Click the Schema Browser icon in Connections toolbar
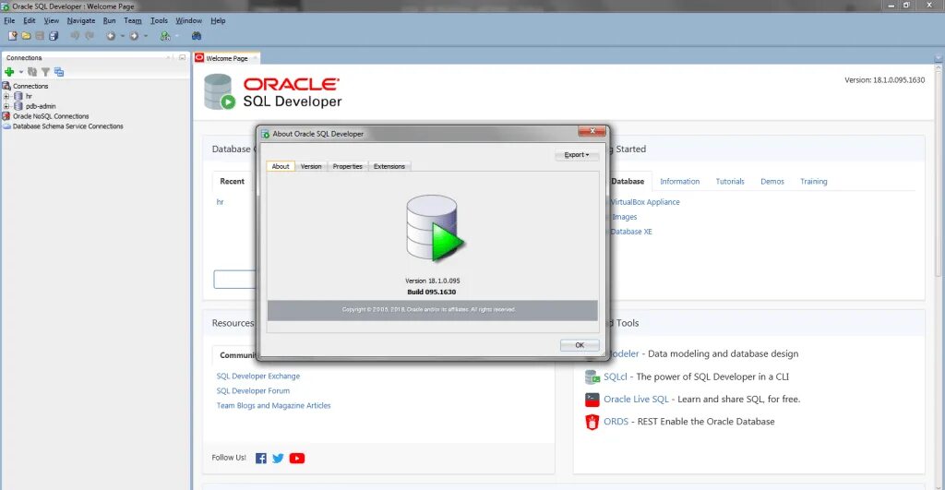The width and height of the screenshot is (945, 490). tap(58, 72)
